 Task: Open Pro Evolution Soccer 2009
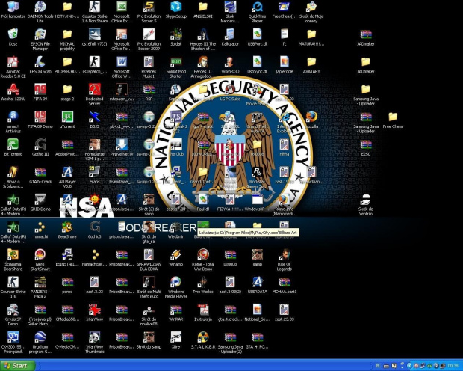(x=149, y=34)
